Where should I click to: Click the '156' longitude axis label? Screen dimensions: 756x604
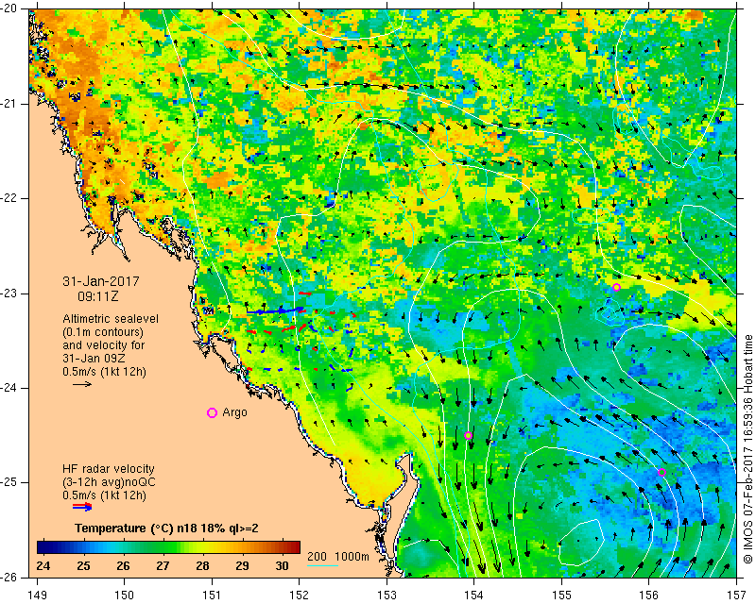pyautogui.click(x=649, y=595)
